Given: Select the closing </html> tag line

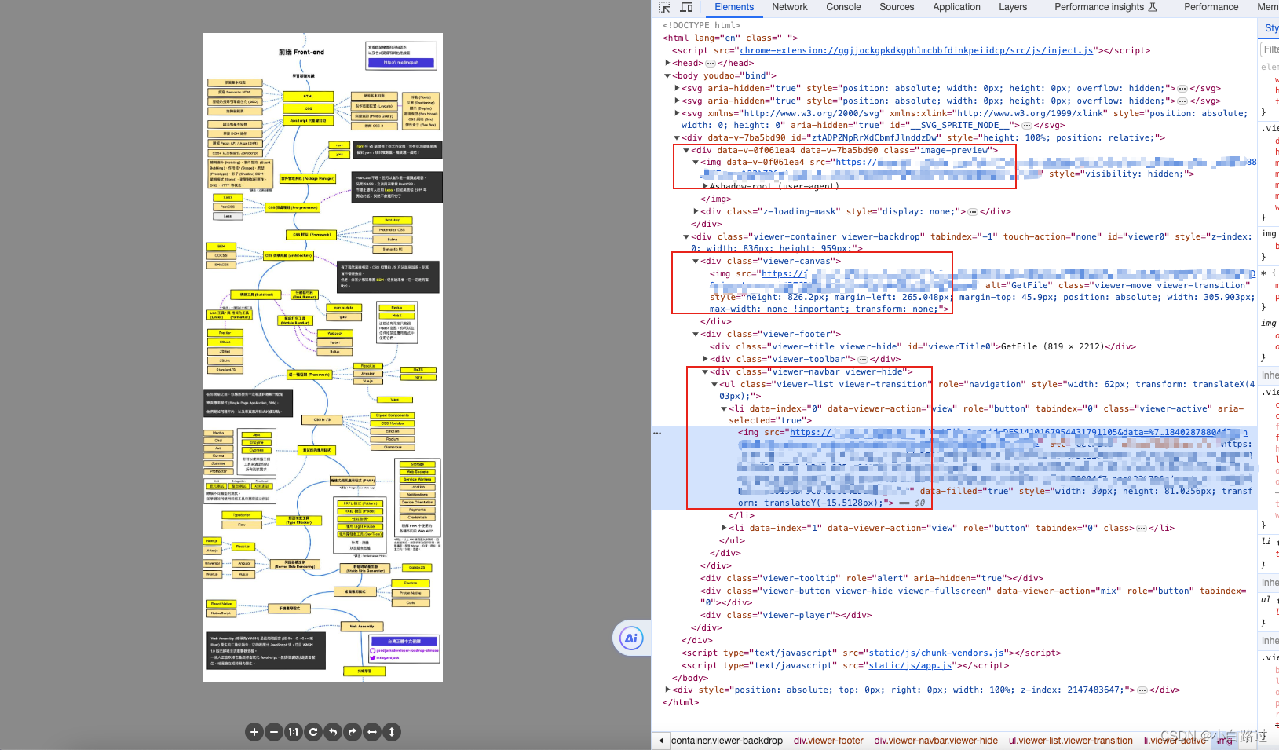Looking at the screenshot, I should tap(681, 702).
